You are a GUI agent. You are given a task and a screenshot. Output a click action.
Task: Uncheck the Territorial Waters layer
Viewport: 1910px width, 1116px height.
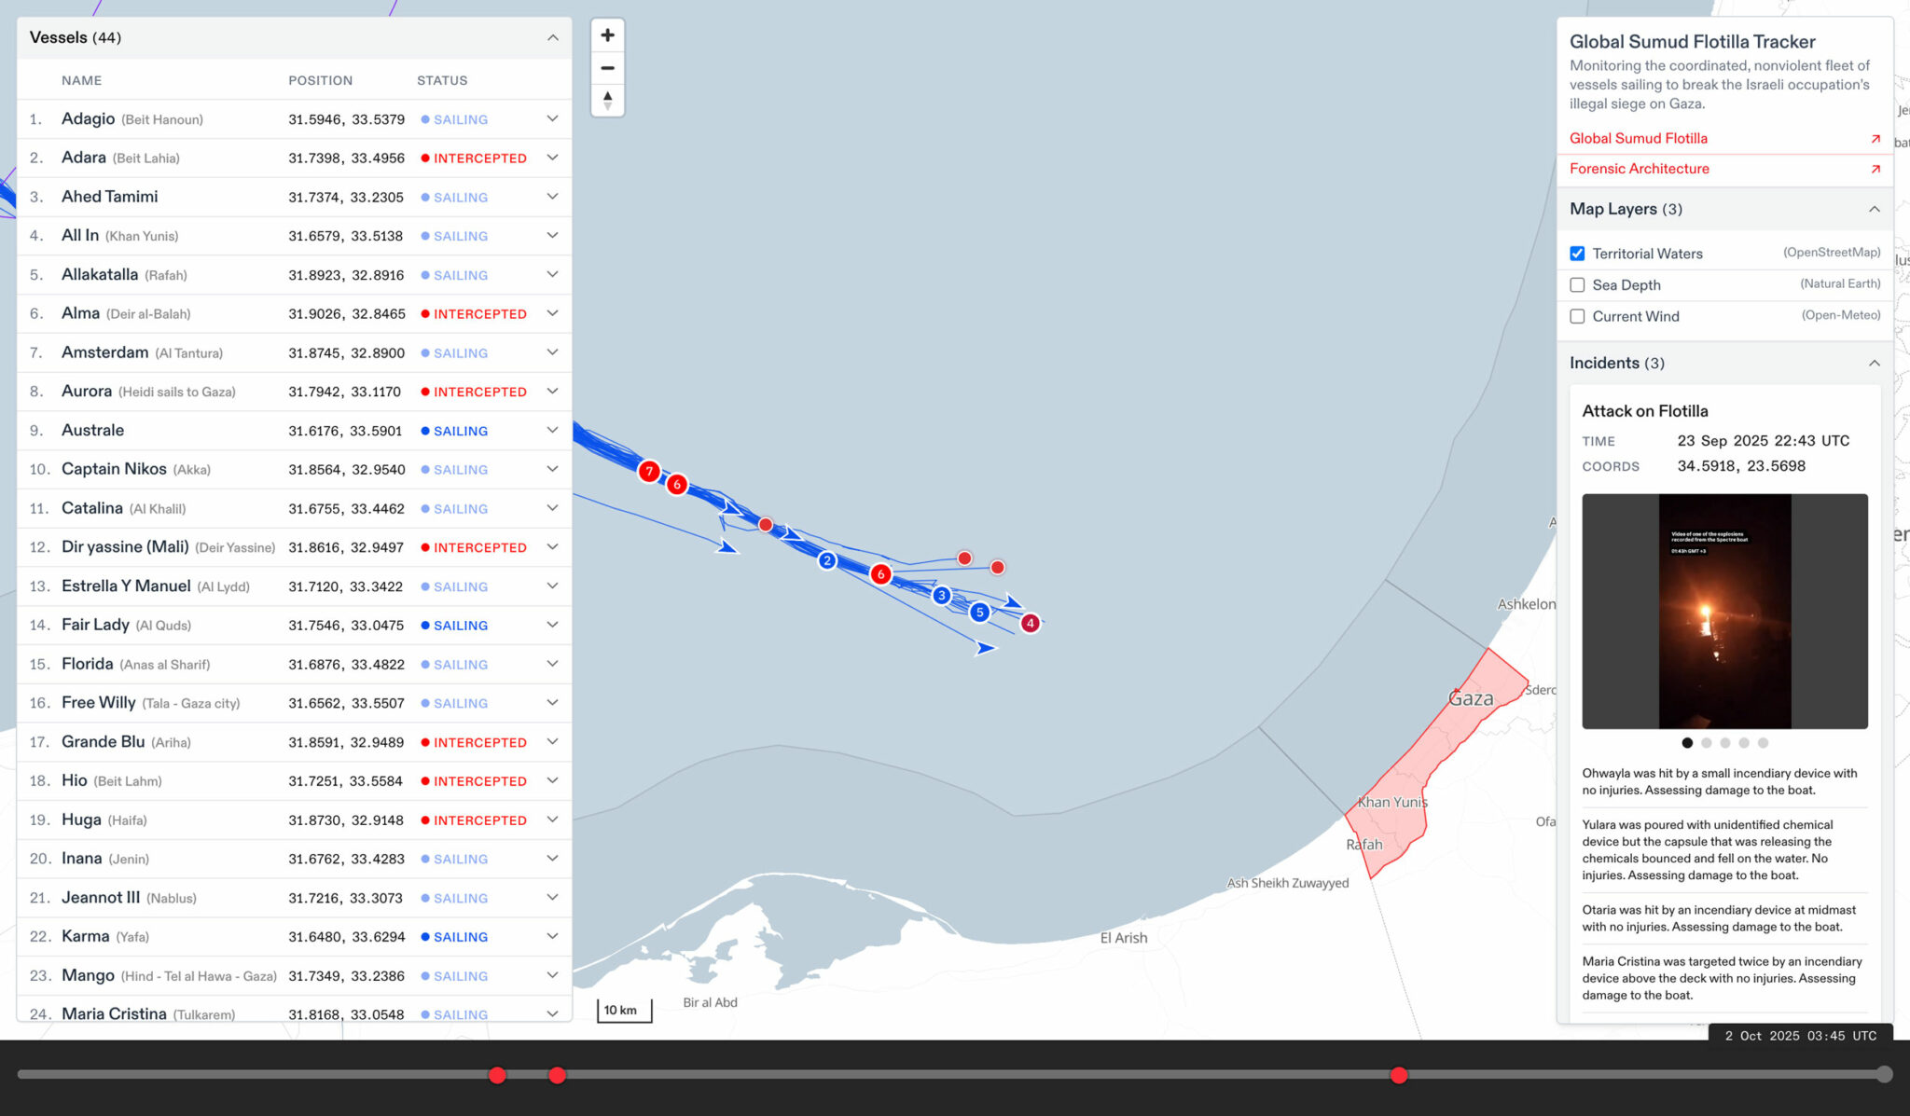[x=1577, y=254]
